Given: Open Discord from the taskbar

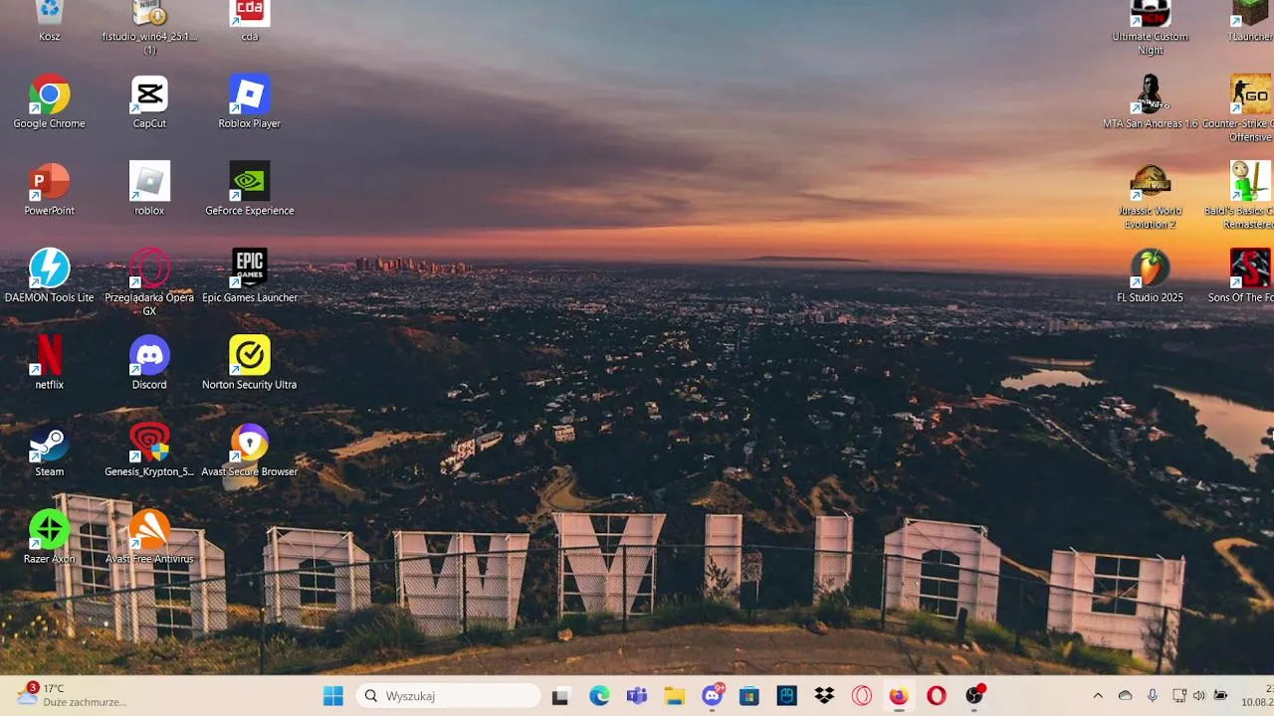Looking at the screenshot, I should (712, 696).
